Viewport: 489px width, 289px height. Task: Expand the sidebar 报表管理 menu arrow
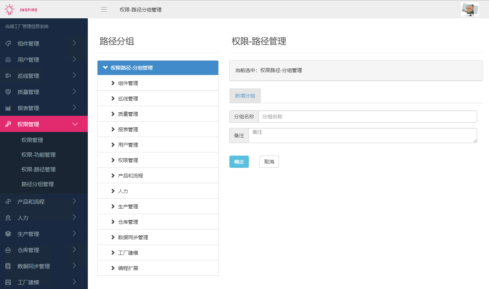click(74, 108)
